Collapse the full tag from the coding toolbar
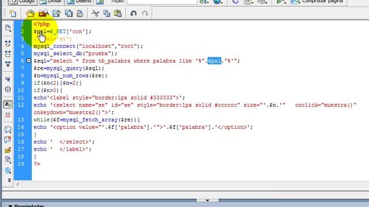This screenshot has height=207, width=369. [7, 44]
